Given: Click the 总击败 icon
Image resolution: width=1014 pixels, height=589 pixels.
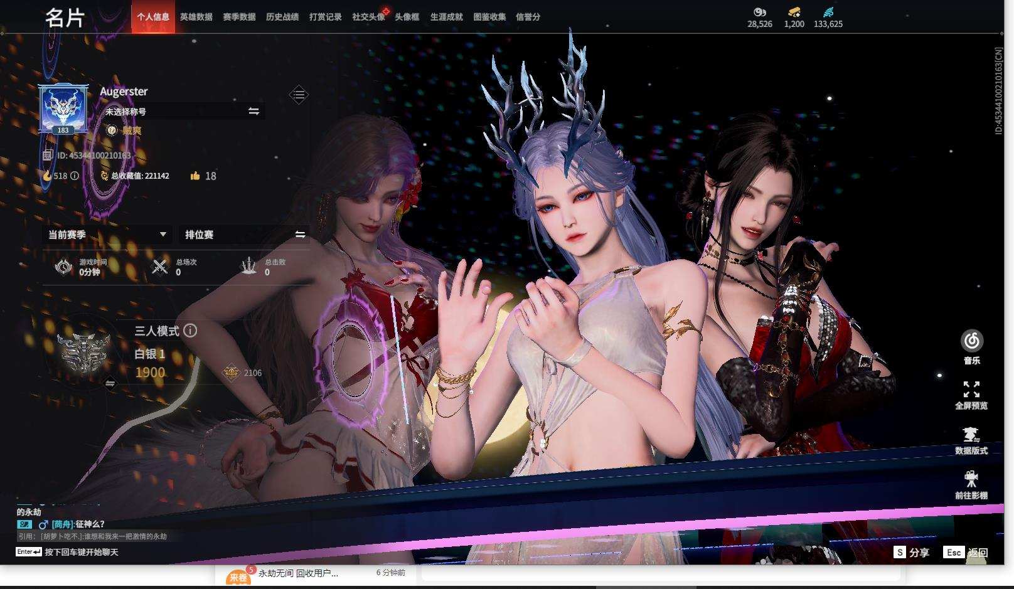Looking at the screenshot, I should tap(249, 266).
